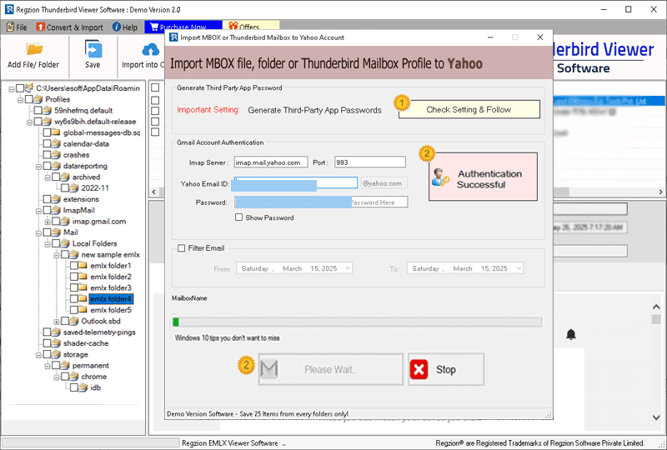Click the import progress bar
667x450 pixels.
coord(358,322)
